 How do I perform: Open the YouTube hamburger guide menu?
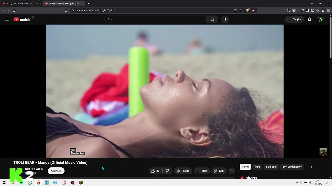(x=7, y=19)
